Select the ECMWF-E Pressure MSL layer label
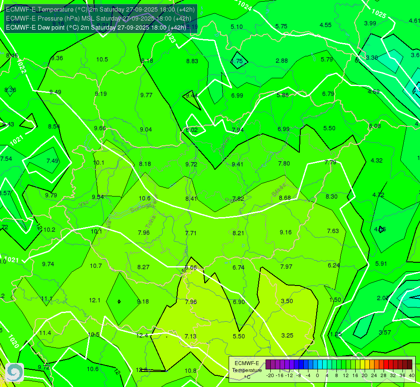Viewport: 420px width, 387px height. pyautogui.click(x=99, y=18)
